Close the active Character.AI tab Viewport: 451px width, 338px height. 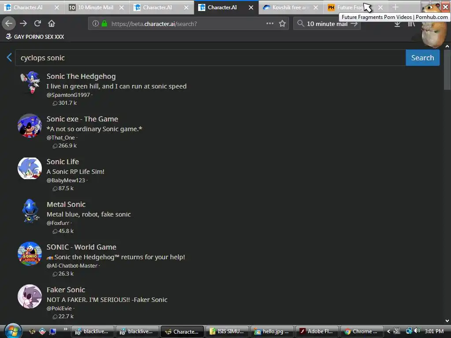pyautogui.click(x=251, y=7)
